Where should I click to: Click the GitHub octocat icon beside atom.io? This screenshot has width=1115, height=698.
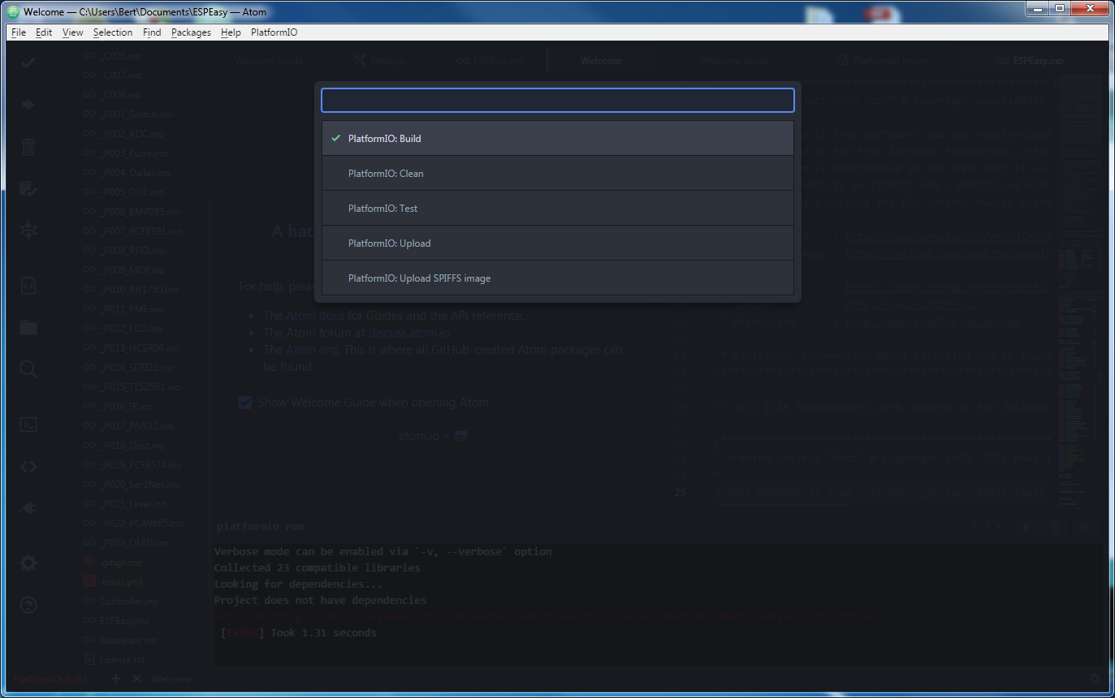(x=460, y=436)
